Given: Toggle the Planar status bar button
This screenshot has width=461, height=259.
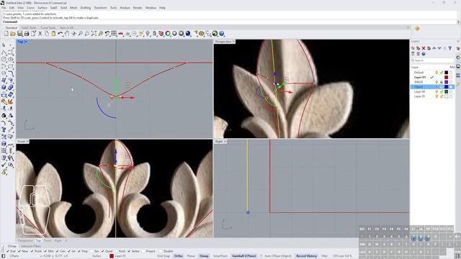Looking at the screenshot, I should point(191,256).
